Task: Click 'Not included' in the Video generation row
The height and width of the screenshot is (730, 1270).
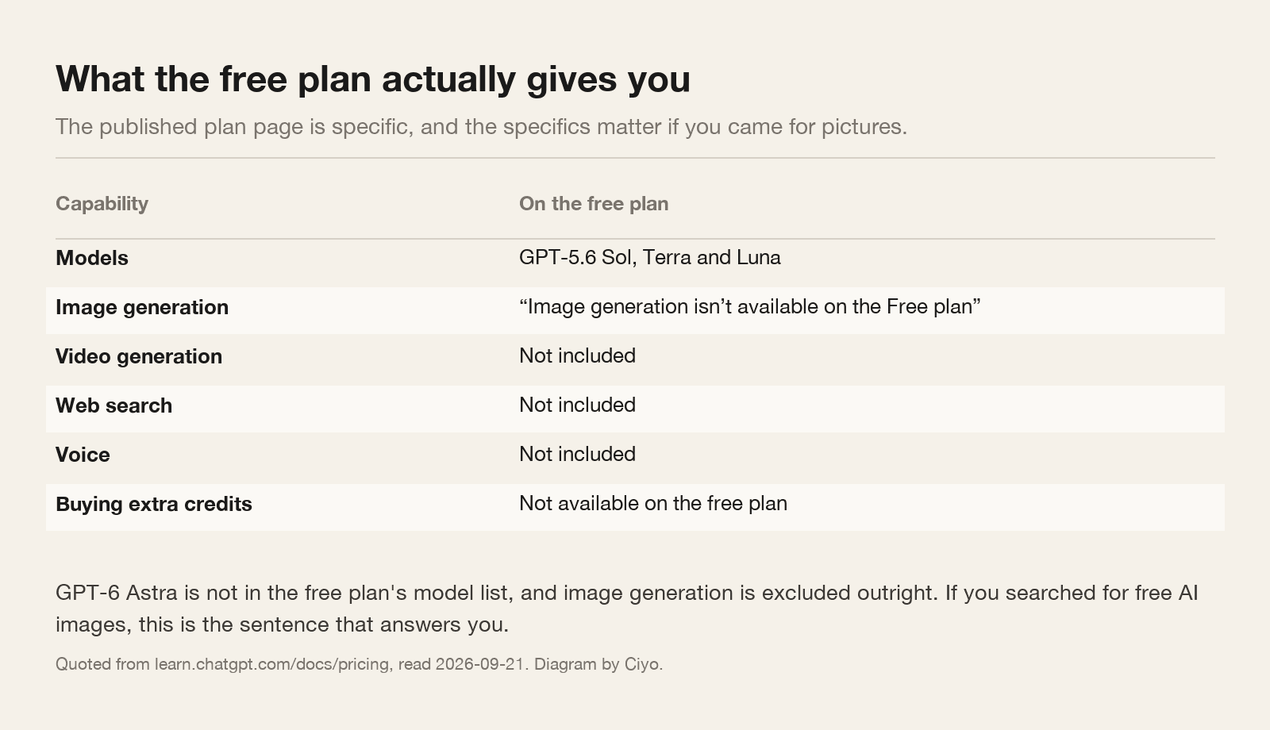Action: click(577, 355)
